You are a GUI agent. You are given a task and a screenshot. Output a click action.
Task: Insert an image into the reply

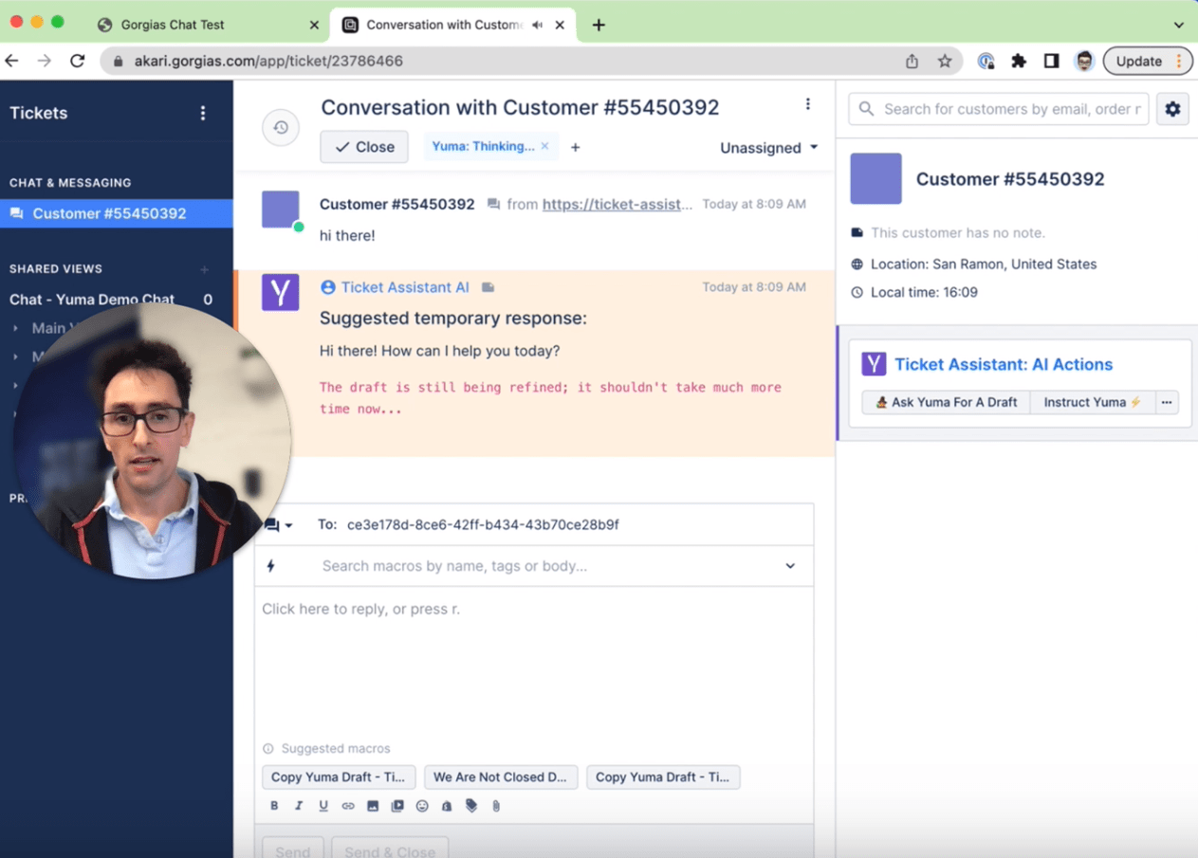click(373, 806)
